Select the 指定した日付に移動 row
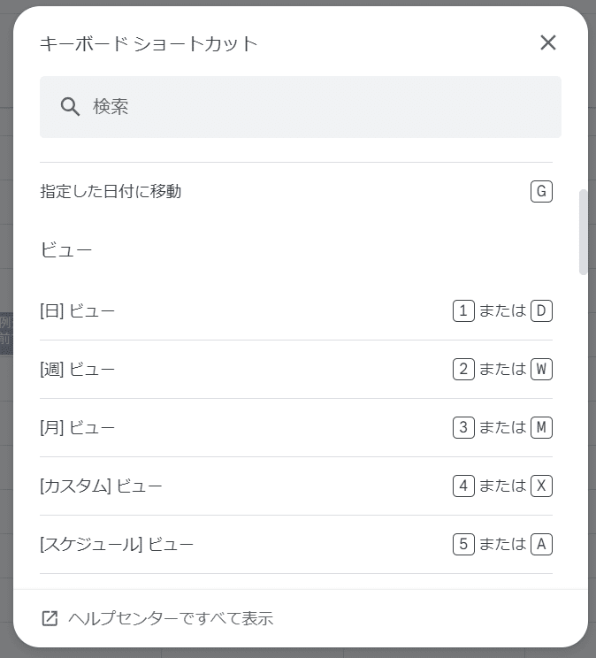The image size is (596, 658). point(296,191)
